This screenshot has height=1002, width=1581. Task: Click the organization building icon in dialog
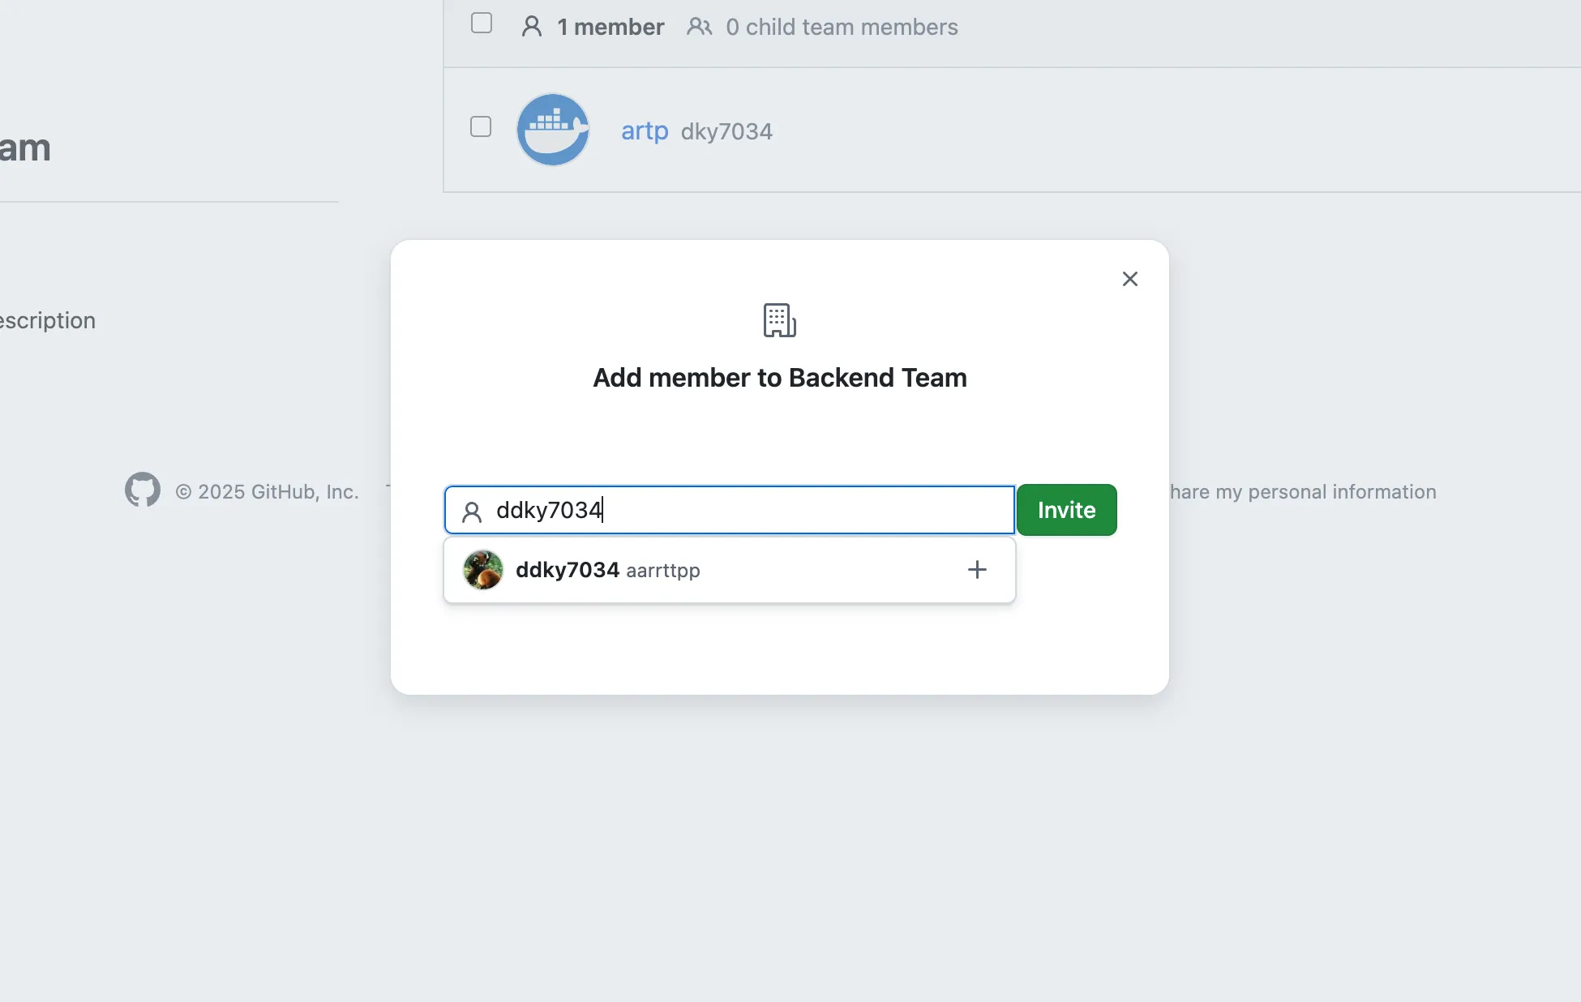780,320
